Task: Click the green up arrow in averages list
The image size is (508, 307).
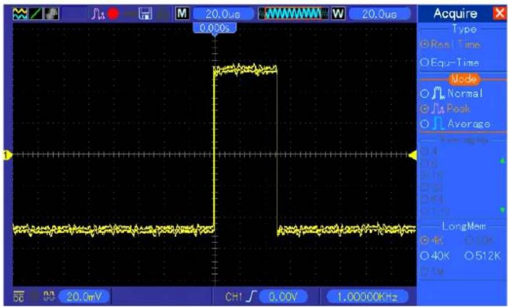Action: pos(502,161)
